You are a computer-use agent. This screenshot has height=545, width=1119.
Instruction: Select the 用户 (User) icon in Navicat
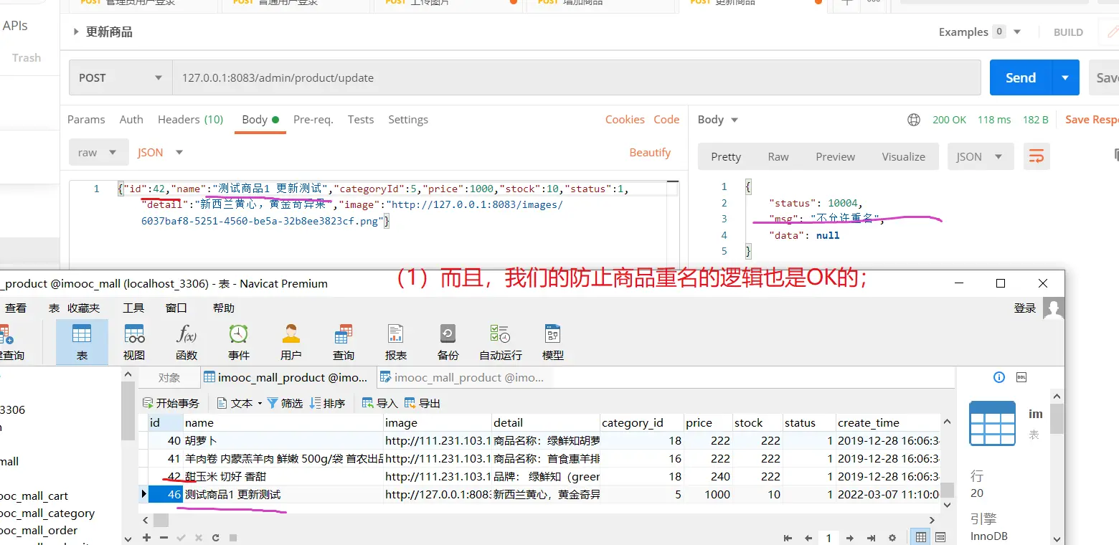[291, 341]
